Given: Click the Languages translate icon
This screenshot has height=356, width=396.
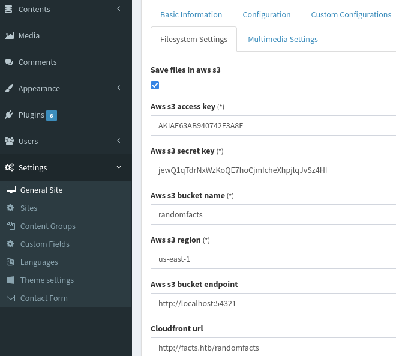Looking at the screenshot, I should click(x=10, y=262).
